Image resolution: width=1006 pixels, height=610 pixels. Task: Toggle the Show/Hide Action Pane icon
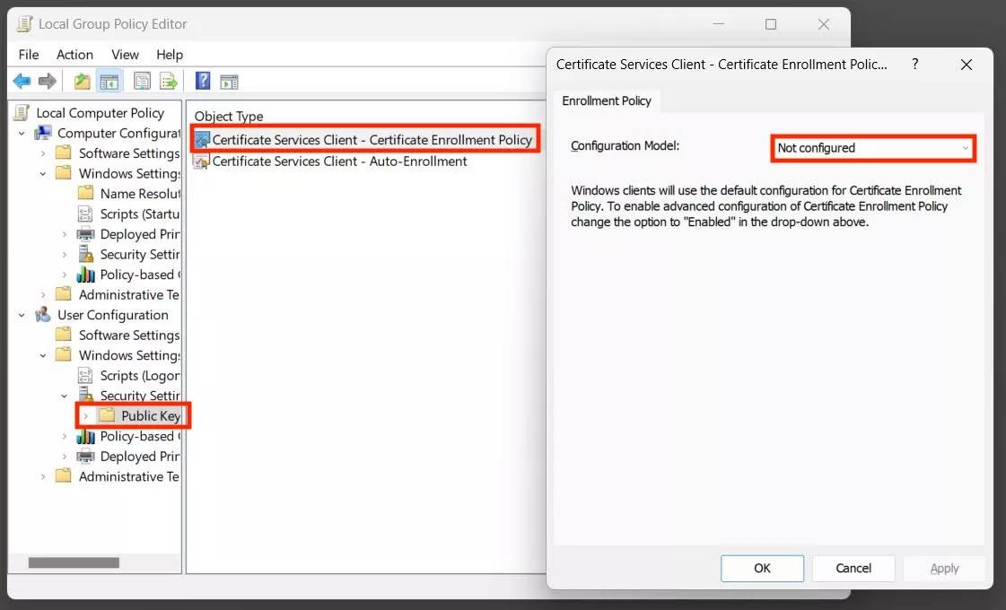point(229,82)
